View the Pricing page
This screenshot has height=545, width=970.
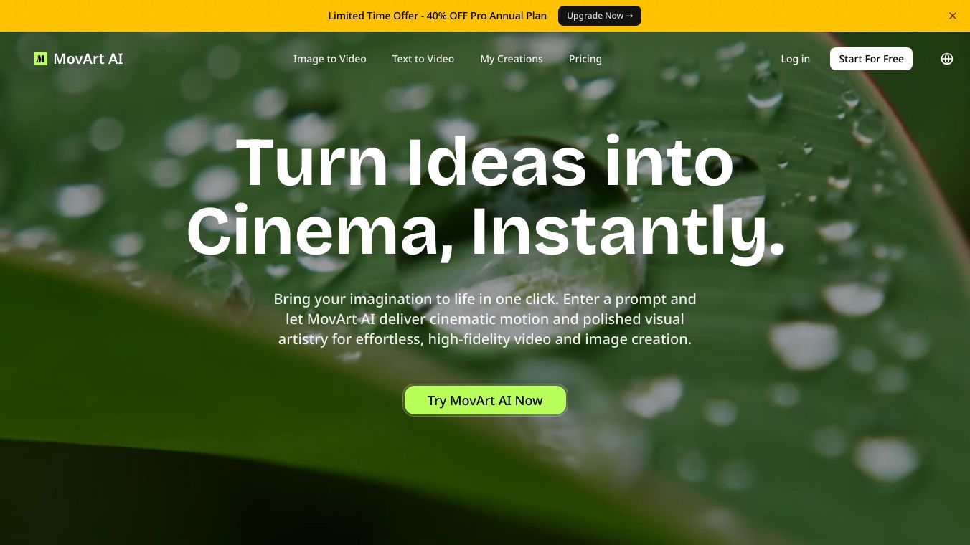tap(585, 59)
